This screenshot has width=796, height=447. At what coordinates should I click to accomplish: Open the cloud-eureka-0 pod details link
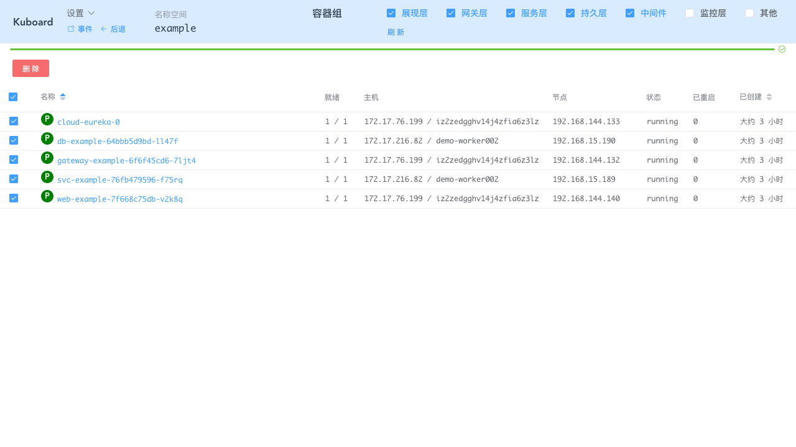(88, 122)
